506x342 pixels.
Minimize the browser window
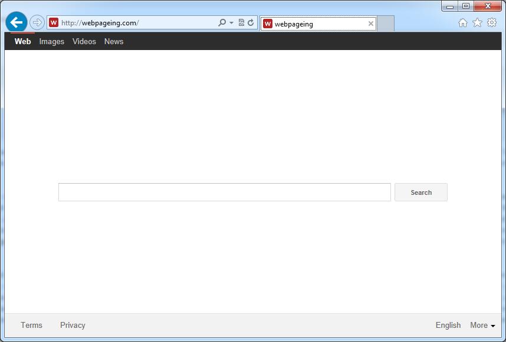[450, 6]
